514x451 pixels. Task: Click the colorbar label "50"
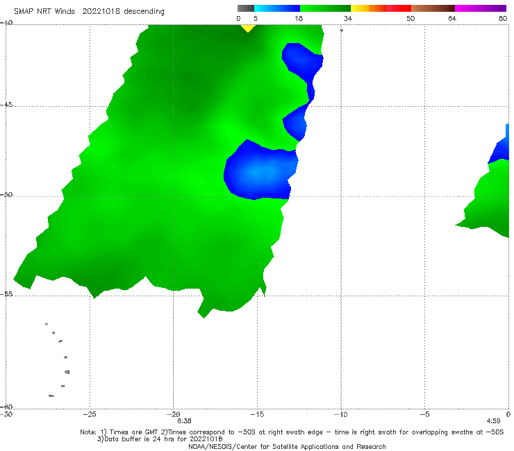[x=411, y=18]
